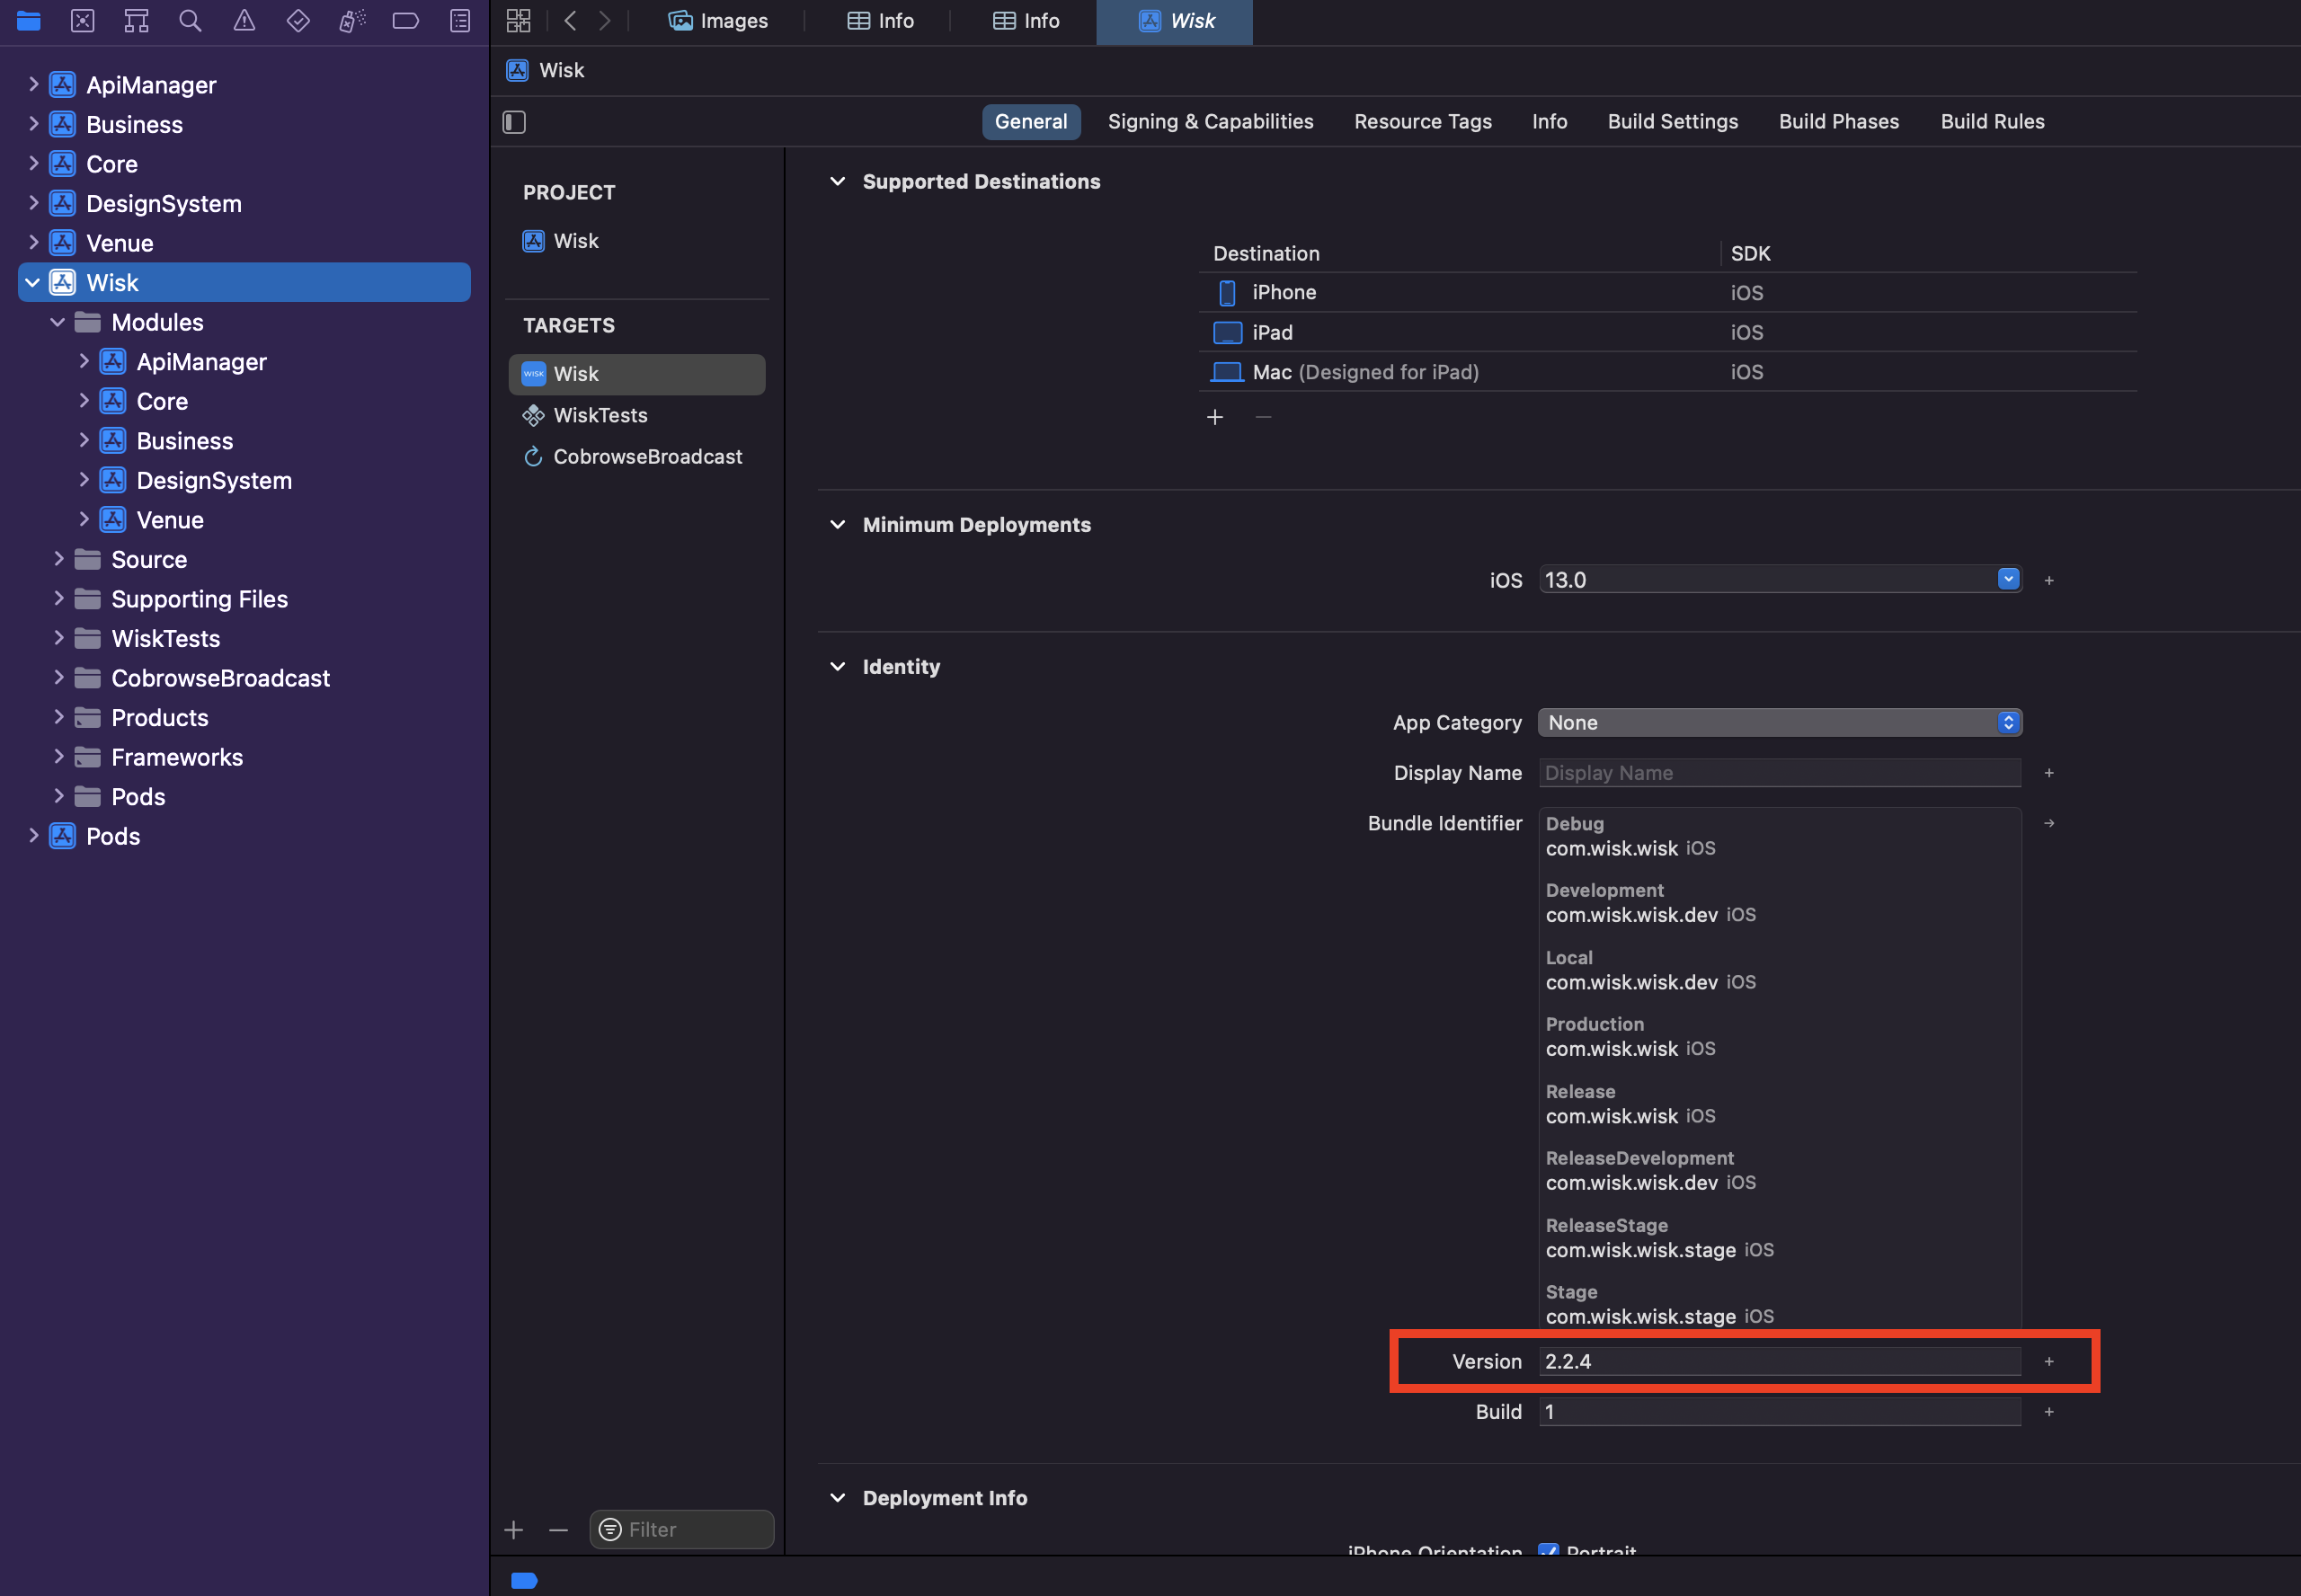Image resolution: width=2301 pixels, height=1596 pixels.
Task: Add a destination with the plus button
Action: click(1215, 417)
